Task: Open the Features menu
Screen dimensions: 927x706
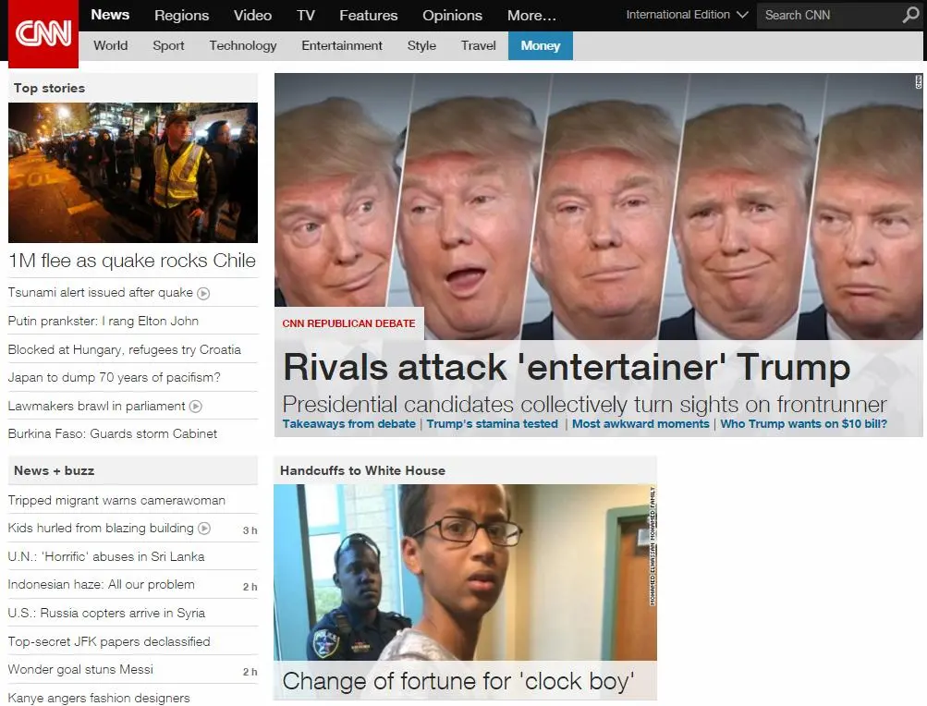Action: (x=368, y=15)
